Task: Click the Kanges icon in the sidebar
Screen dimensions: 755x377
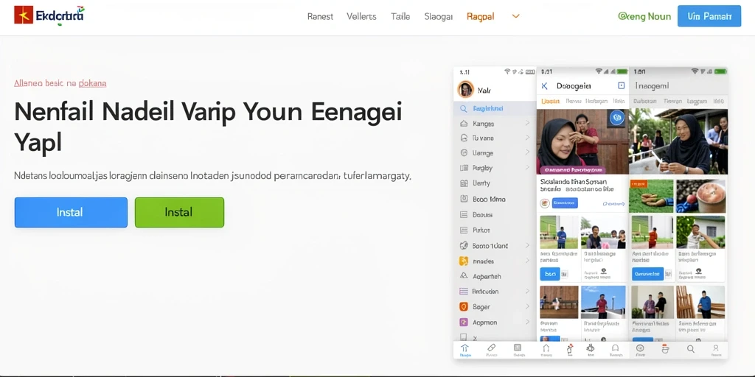Action: (x=464, y=124)
